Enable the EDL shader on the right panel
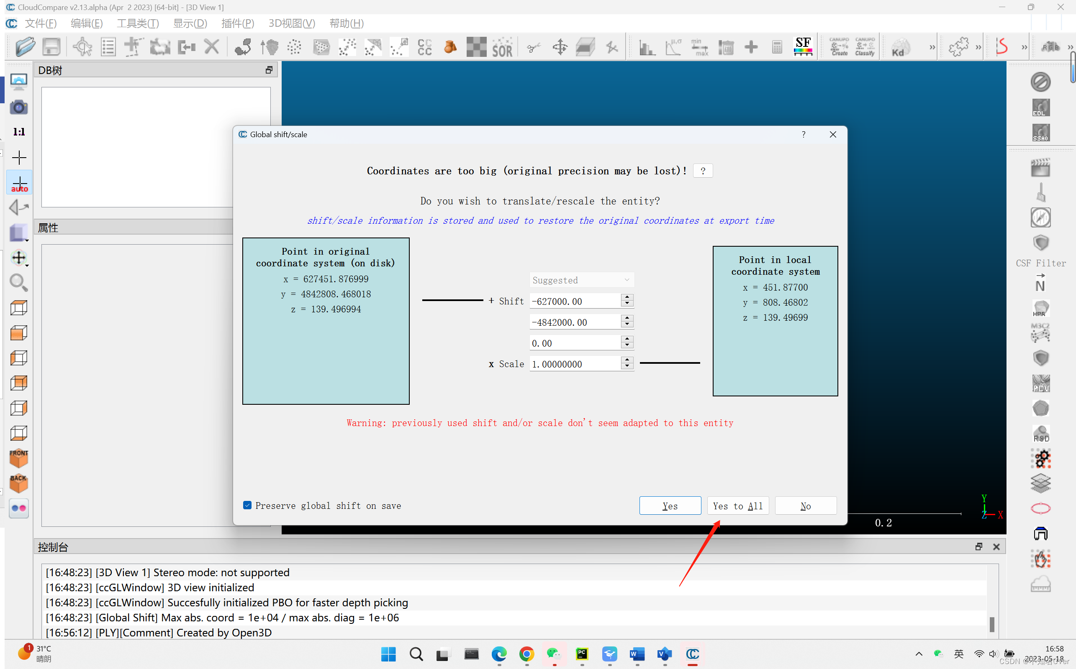The width and height of the screenshot is (1076, 669). click(x=1040, y=107)
